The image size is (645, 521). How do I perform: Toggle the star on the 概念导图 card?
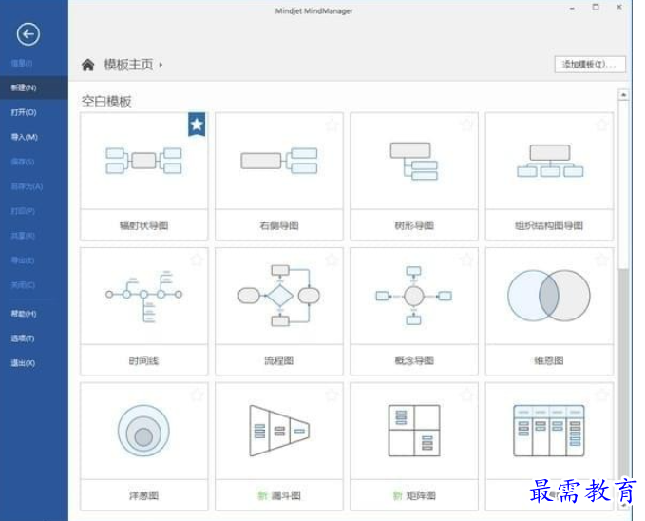(x=466, y=260)
